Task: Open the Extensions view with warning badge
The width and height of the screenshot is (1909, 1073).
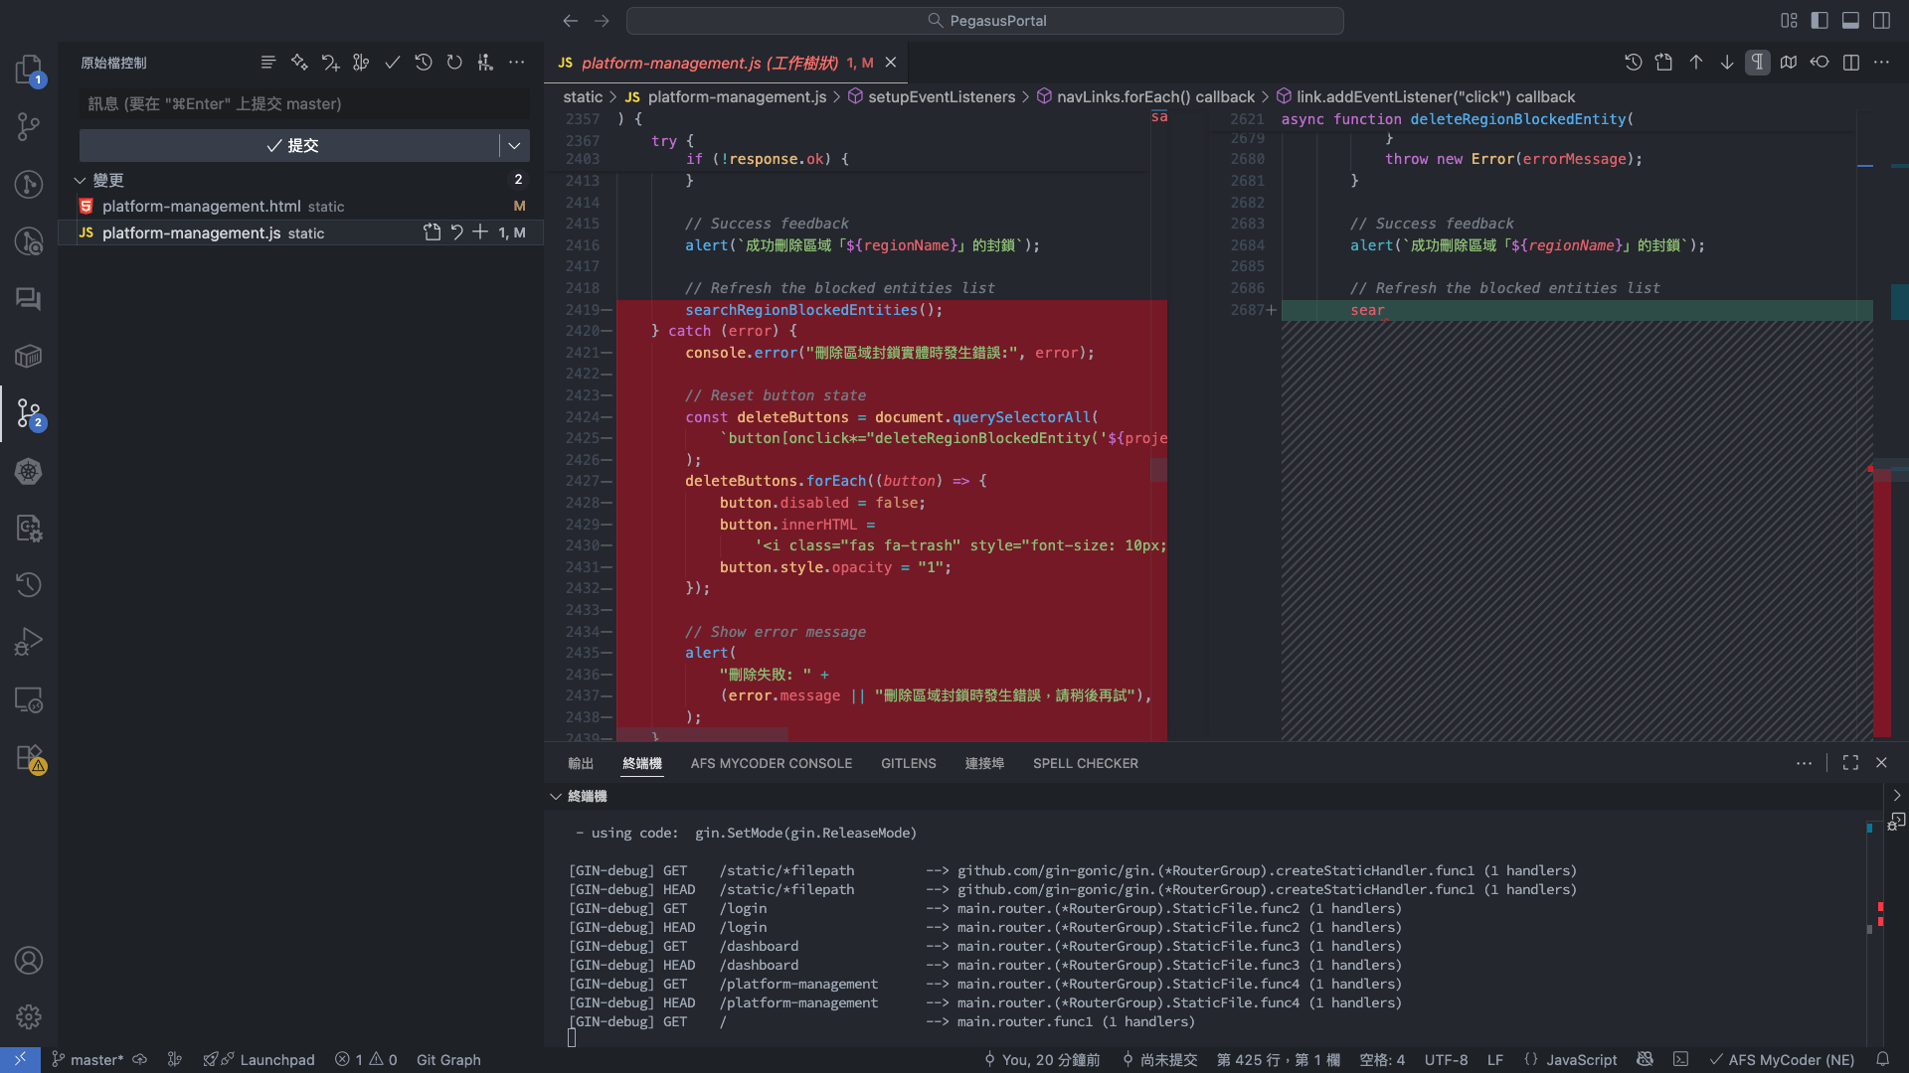Action: click(28, 759)
